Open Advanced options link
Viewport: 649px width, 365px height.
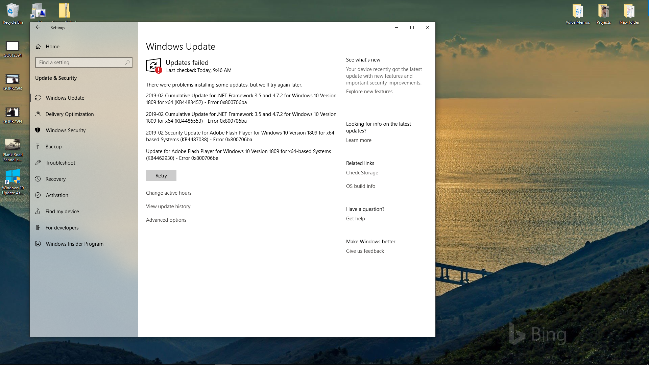pos(166,220)
